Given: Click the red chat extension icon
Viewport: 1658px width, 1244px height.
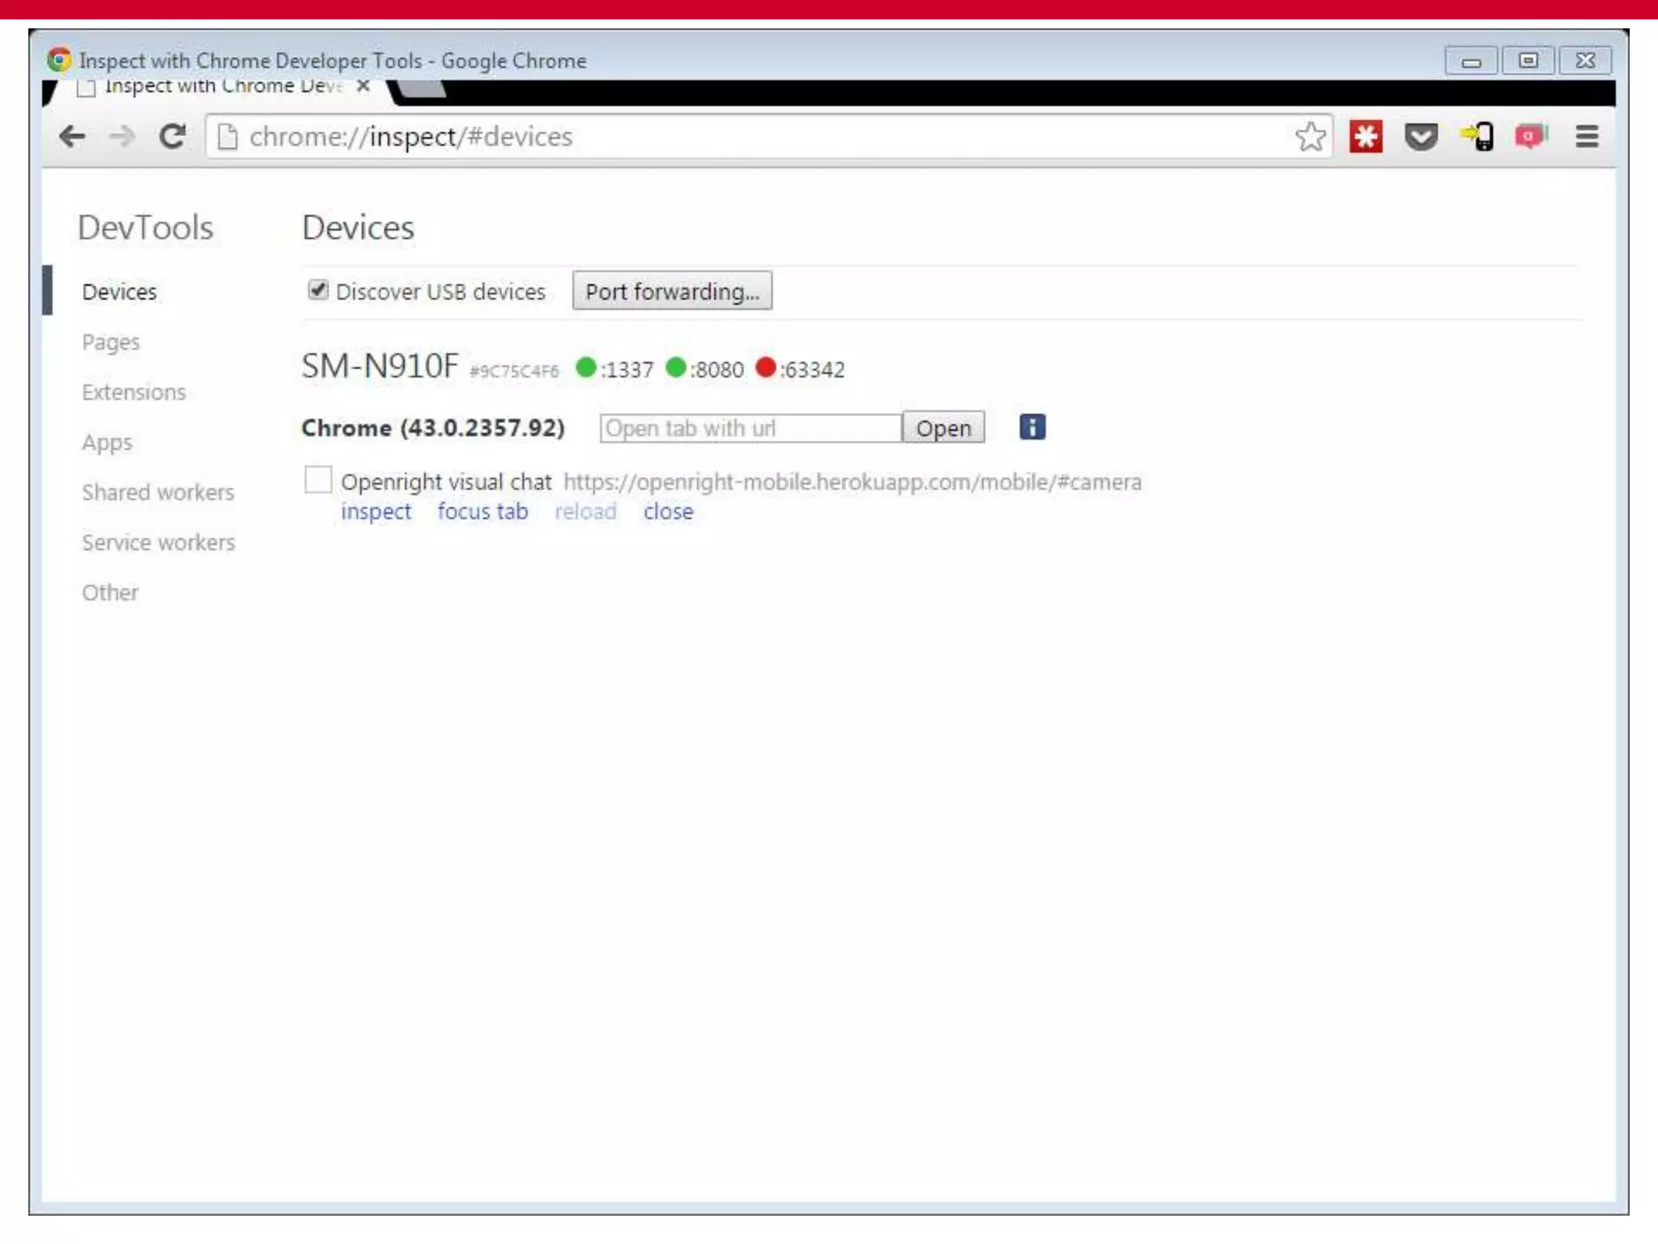Looking at the screenshot, I should click(1530, 136).
